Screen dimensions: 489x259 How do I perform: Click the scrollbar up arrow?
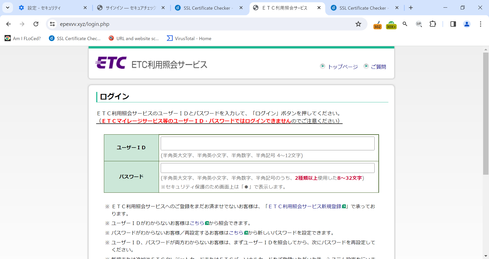click(x=486, y=50)
